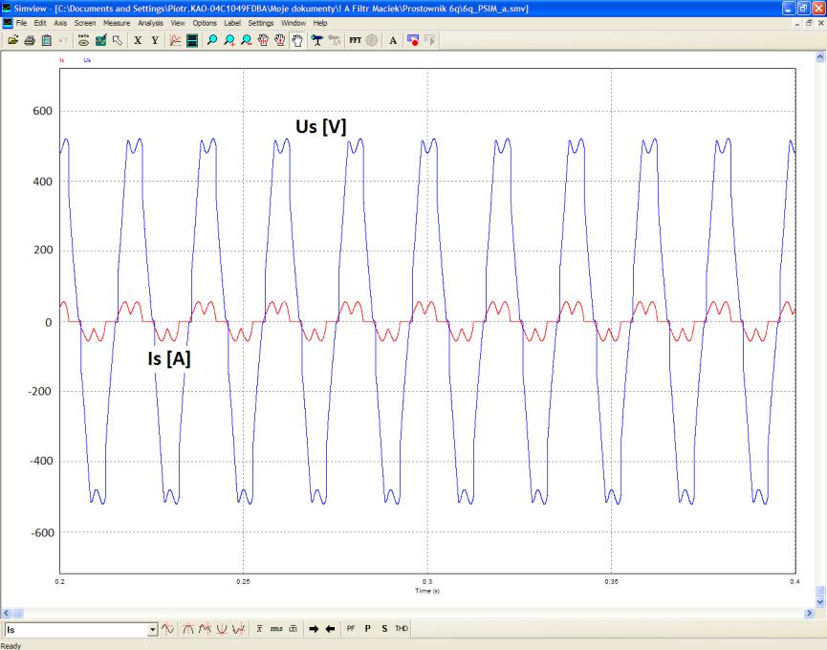
Task: Compute real power with P button
Action: coord(368,628)
